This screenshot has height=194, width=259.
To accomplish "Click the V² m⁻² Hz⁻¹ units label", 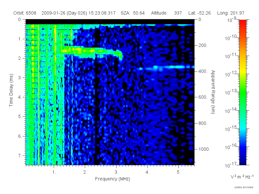I will [x=242, y=177].
